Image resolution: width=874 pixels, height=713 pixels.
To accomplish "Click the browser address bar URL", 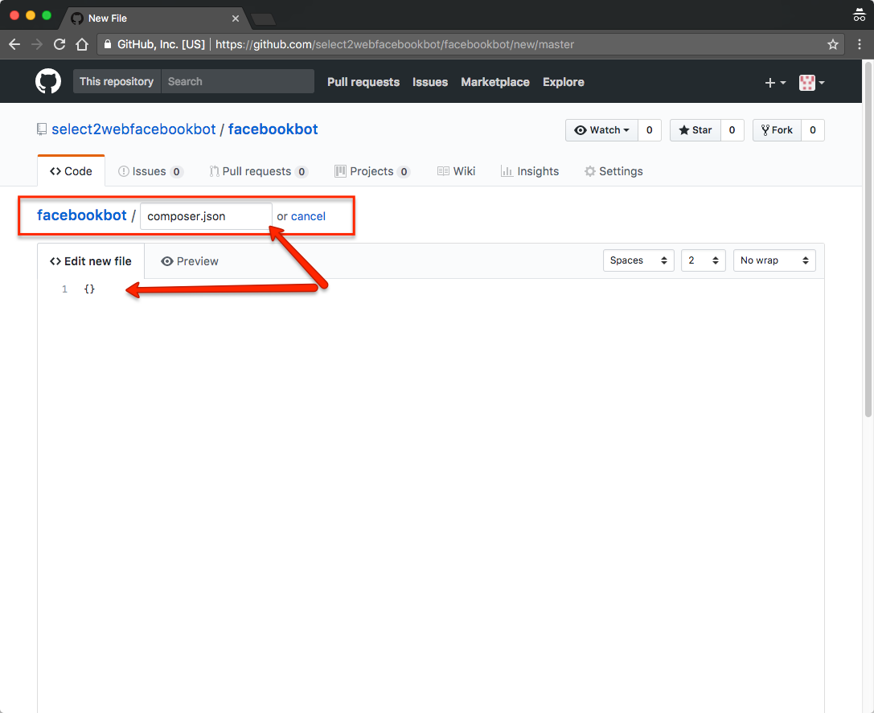I will (x=395, y=44).
